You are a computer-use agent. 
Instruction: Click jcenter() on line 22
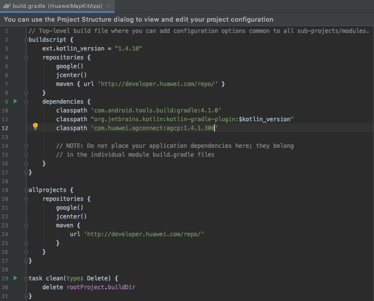point(71,216)
